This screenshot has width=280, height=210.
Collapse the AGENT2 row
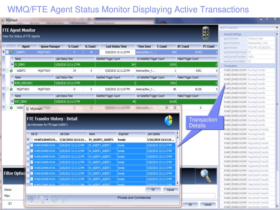[x=7, y=71]
